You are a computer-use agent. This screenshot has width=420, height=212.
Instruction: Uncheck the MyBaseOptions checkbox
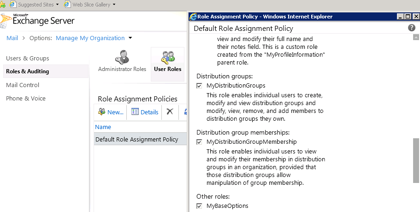pyautogui.click(x=199, y=206)
